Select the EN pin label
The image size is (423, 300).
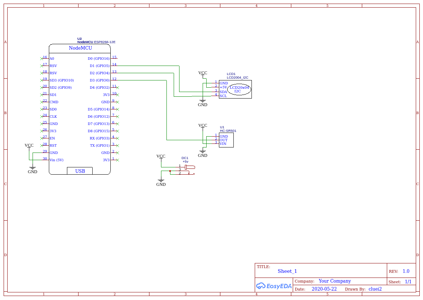point(52,138)
